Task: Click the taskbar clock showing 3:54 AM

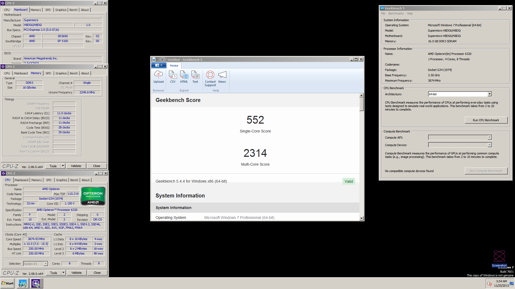Action: tap(501, 283)
